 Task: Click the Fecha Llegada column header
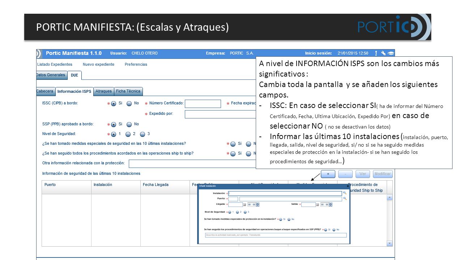165,187
